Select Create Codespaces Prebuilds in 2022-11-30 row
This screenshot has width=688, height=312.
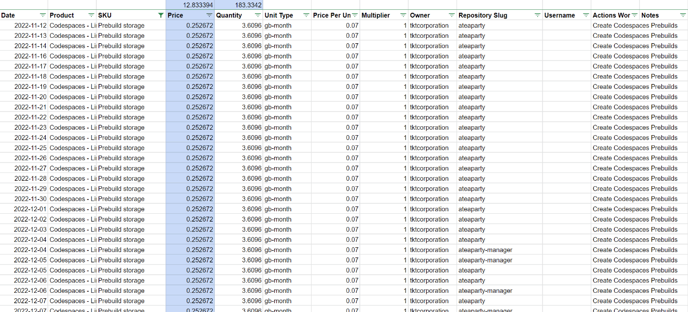[635, 199]
